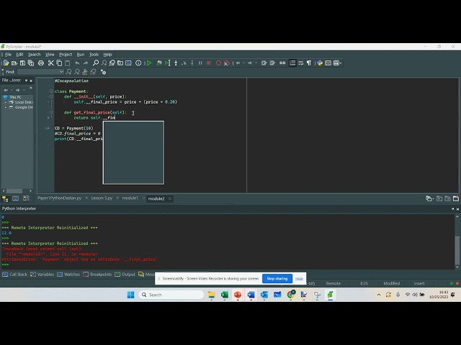Open the Breakpoints panel tab

pos(97,275)
